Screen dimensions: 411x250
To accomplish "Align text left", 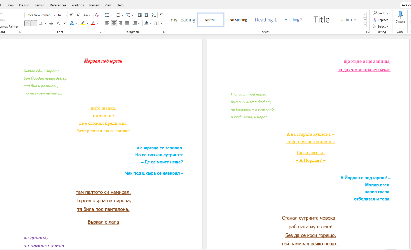I will 107,23.
